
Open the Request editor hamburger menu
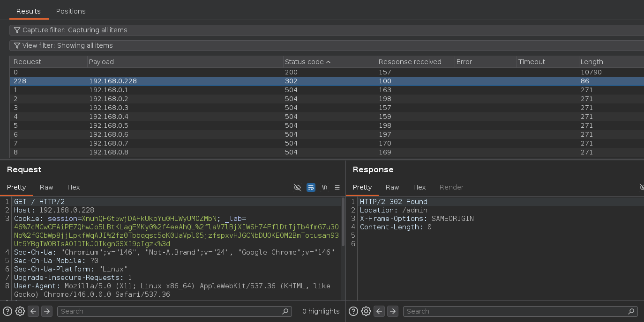(x=337, y=187)
